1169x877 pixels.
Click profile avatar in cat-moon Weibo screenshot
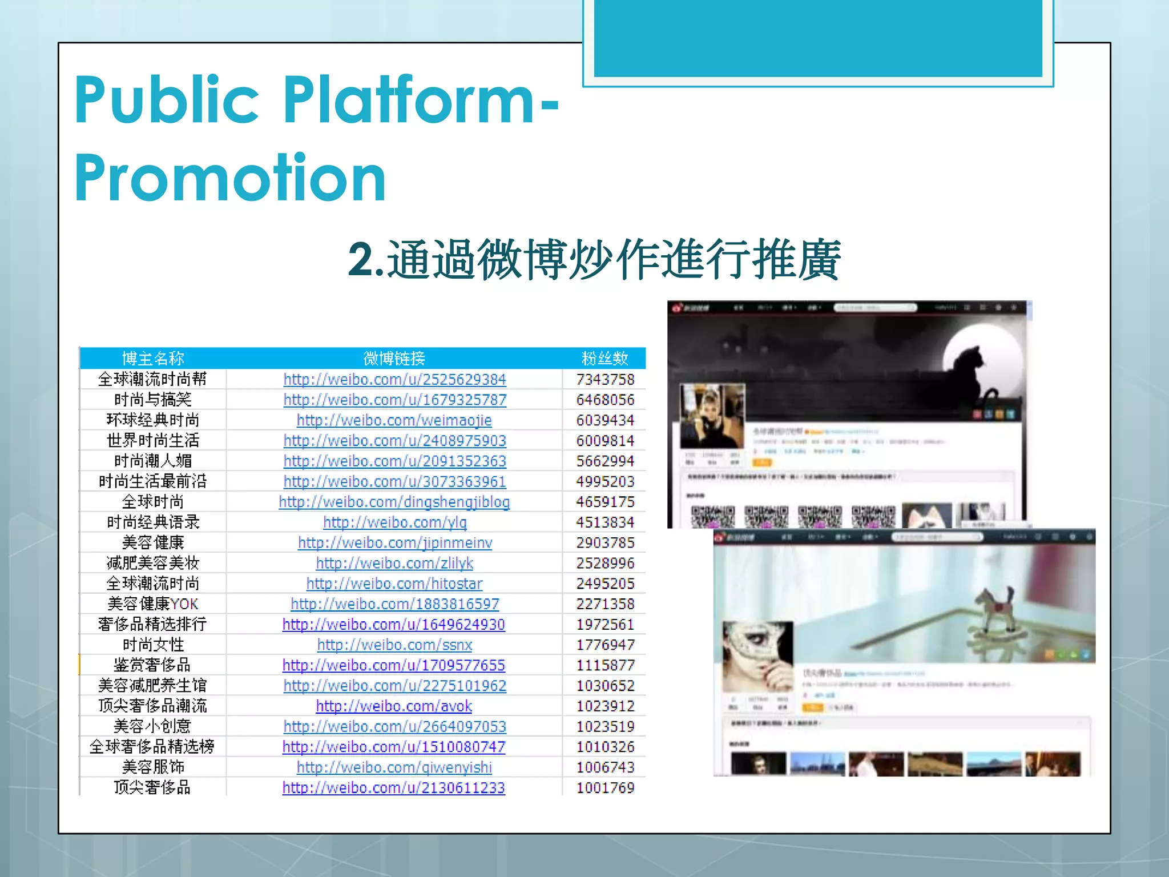coord(712,416)
